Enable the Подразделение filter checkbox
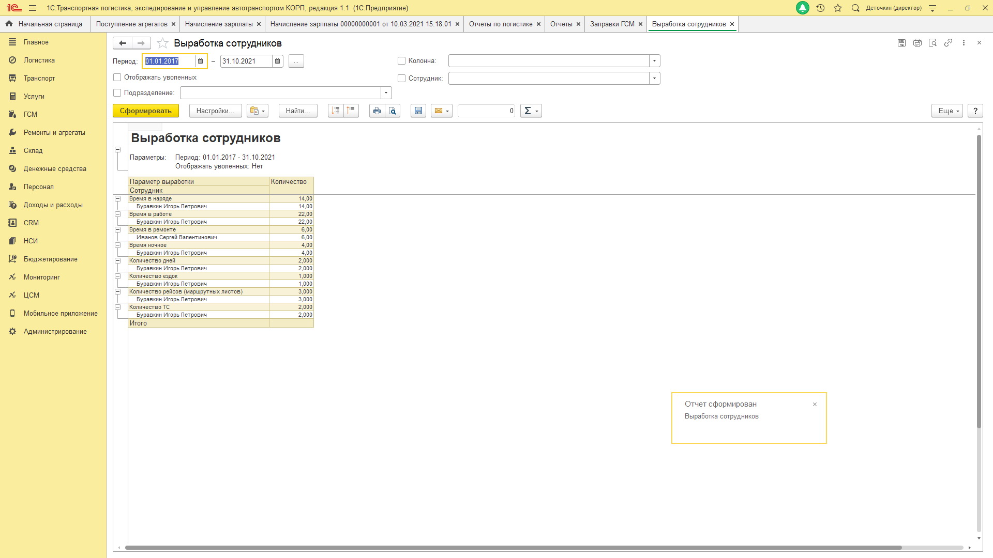The height and width of the screenshot is (558, 993). (117, 93)
